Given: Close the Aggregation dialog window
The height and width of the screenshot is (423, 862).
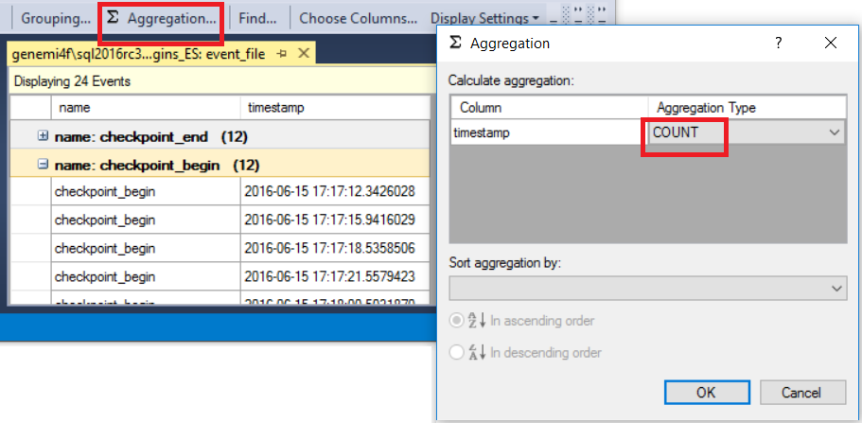Looking at the screenshot, I should 831,43.
